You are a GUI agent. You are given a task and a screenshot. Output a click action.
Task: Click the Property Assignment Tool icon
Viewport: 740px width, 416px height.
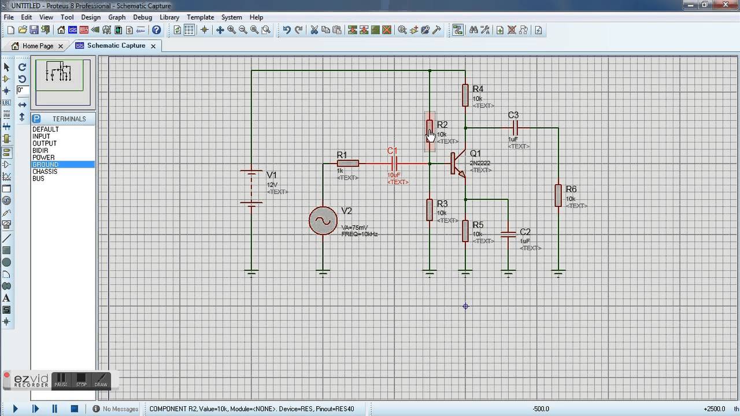tap(485, 30)
